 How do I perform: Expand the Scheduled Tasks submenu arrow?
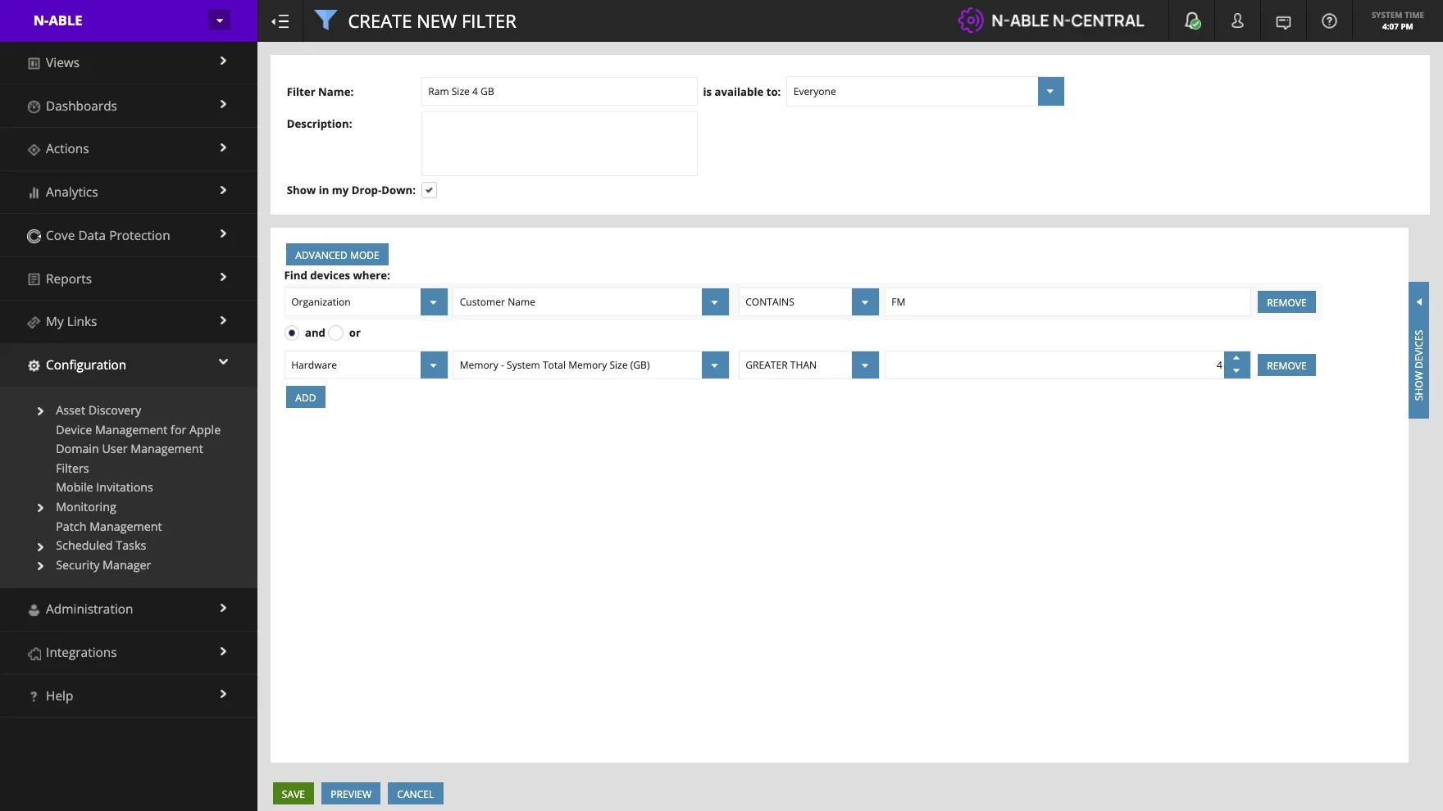click(x=40, y=546)
